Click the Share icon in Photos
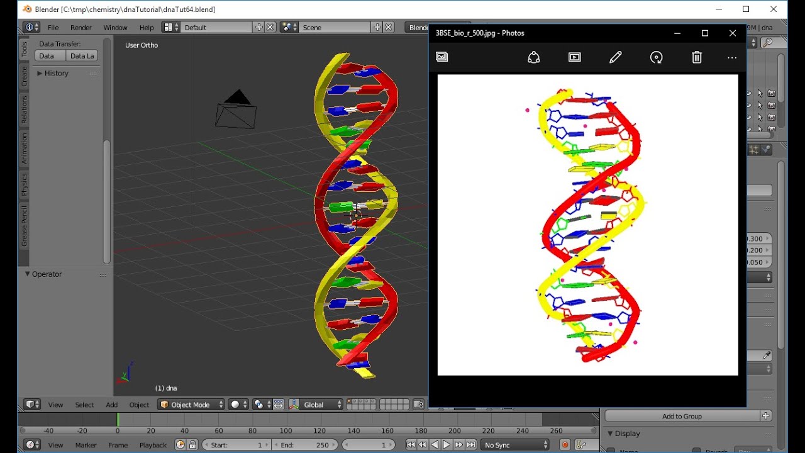This screenshot has height=453, width=805. click(x=534, y=57)
